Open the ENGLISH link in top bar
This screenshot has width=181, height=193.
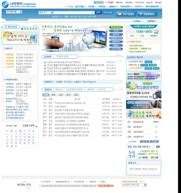coord(149,3)
